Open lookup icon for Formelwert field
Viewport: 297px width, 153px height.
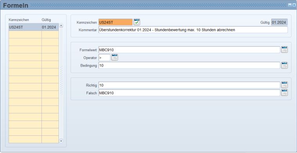(284, 50)
